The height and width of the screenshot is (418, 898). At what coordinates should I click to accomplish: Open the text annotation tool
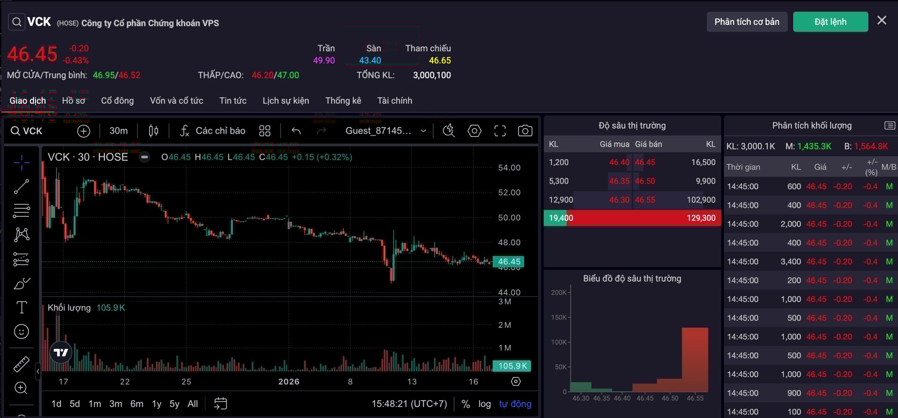pyautogui.click(x=22, y=307)
